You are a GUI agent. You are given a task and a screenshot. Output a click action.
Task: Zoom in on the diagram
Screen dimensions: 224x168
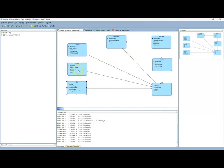point(43,26)
